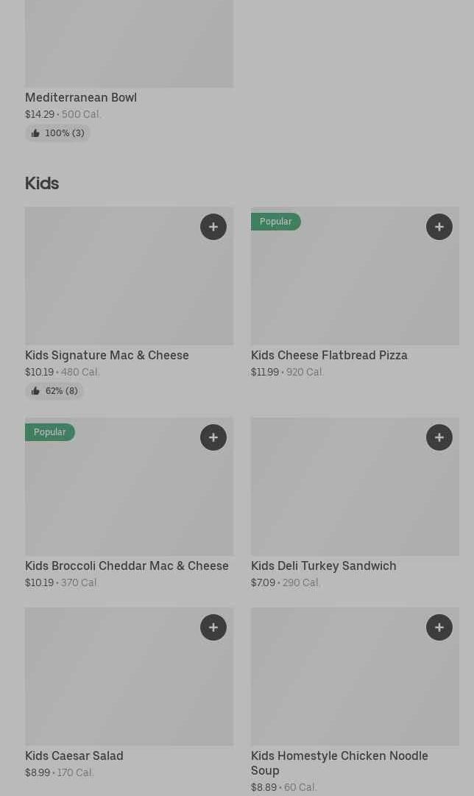474x796 pixels.
Task: Open Mediterranean Bowl item title
Action: point(81,97)
